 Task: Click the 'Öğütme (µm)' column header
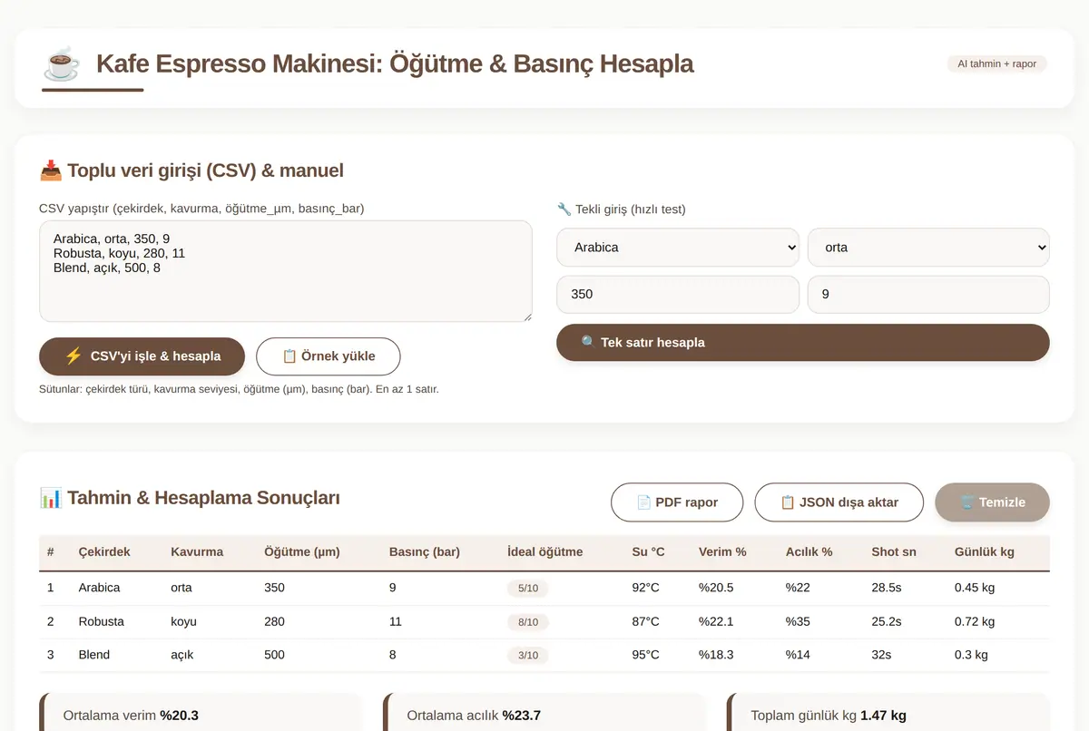tap(302, 551)
